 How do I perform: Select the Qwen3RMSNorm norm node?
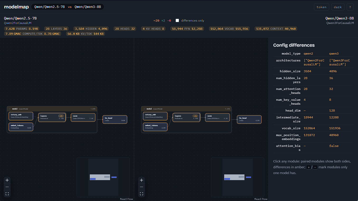(218, 117)
